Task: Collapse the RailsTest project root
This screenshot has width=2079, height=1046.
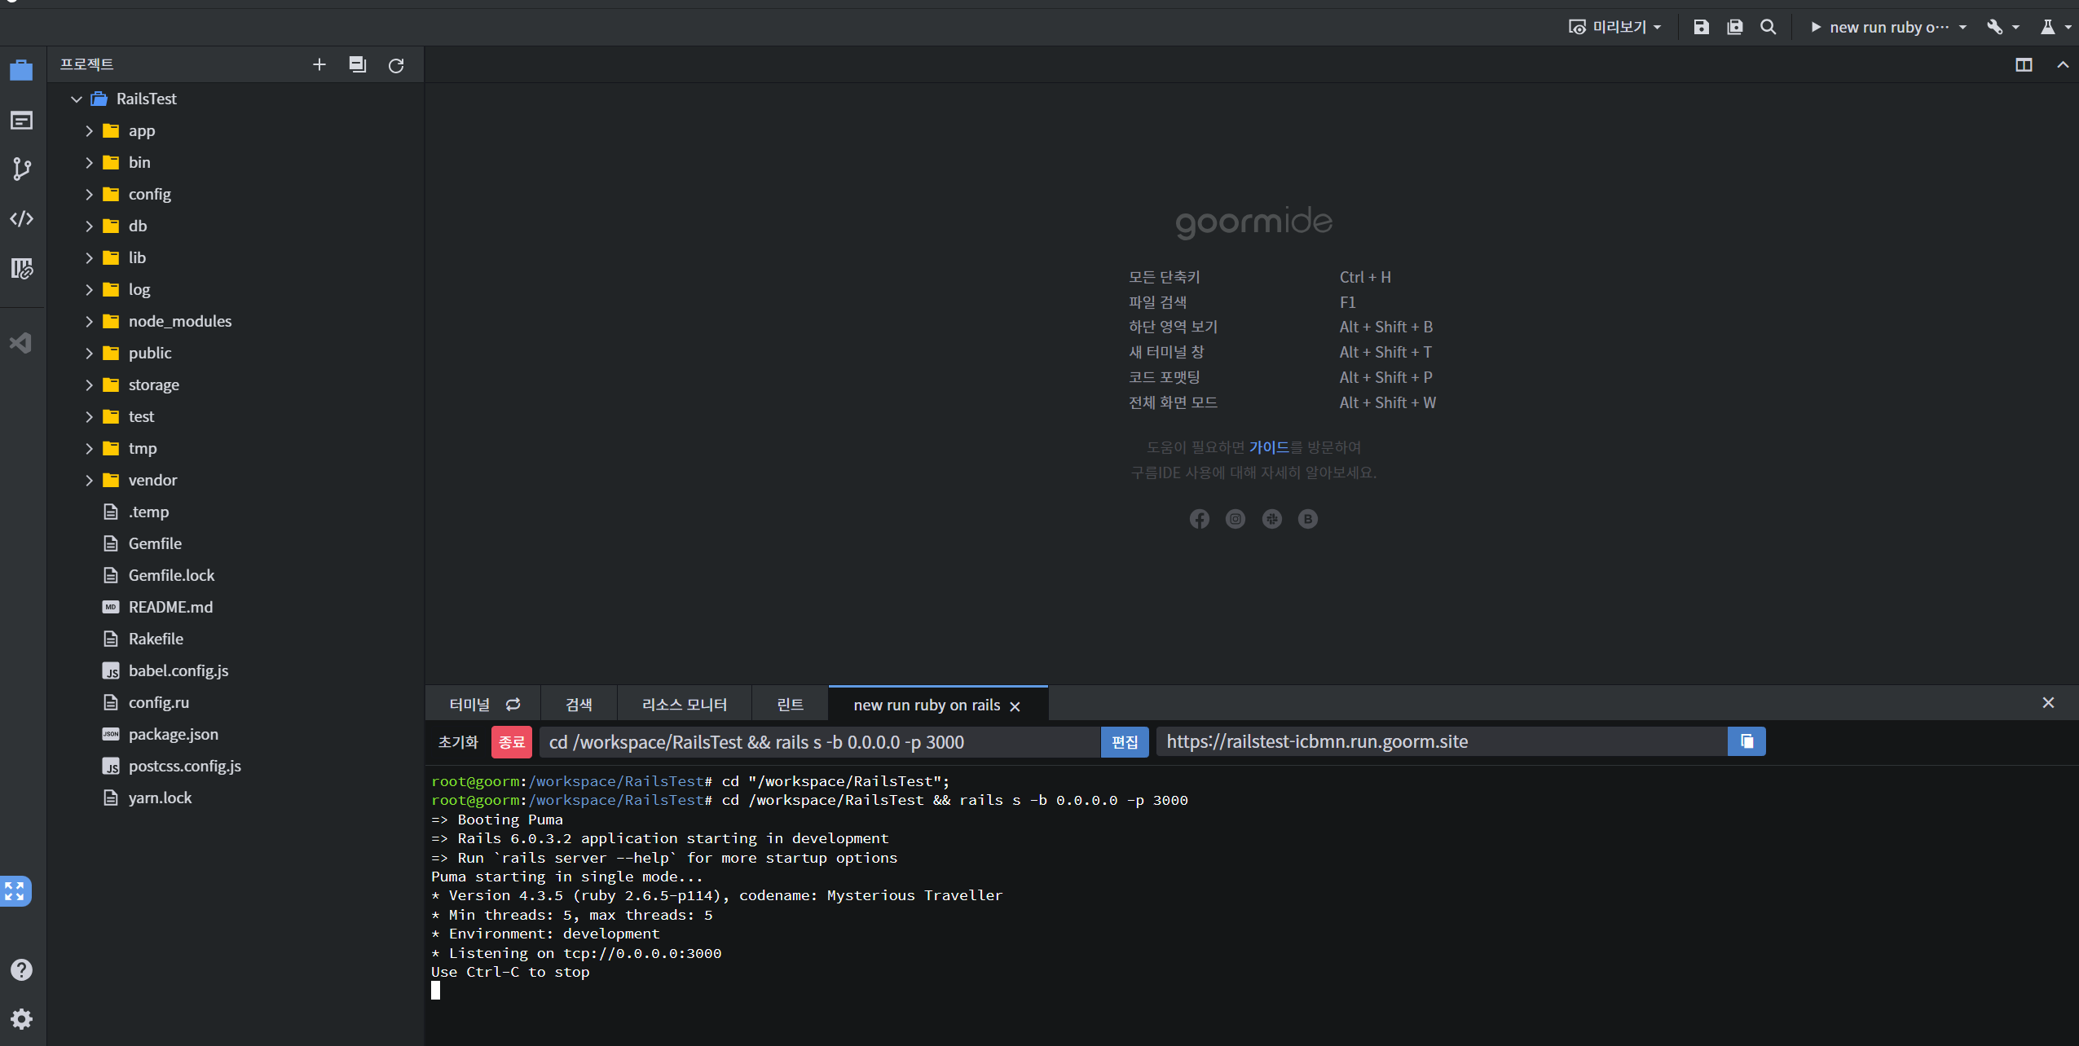Action: (77, 99)
